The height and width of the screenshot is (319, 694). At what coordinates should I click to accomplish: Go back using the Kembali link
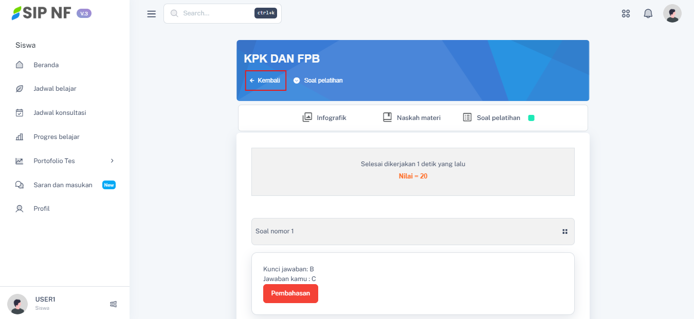(x=265, y=81)
